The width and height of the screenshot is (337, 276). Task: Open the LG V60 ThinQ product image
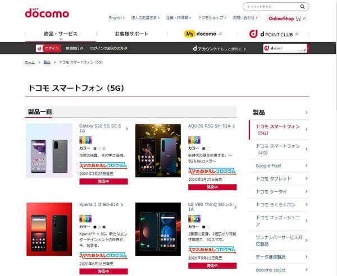click(x=158, y=229)
